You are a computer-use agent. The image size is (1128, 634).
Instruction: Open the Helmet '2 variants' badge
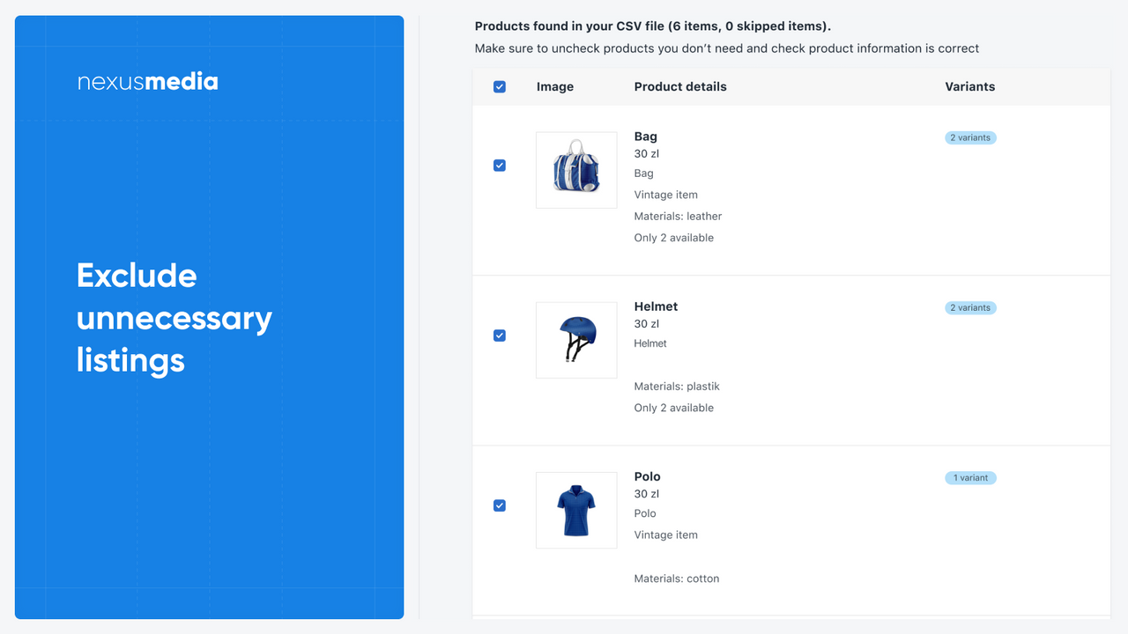click(970, 307)
